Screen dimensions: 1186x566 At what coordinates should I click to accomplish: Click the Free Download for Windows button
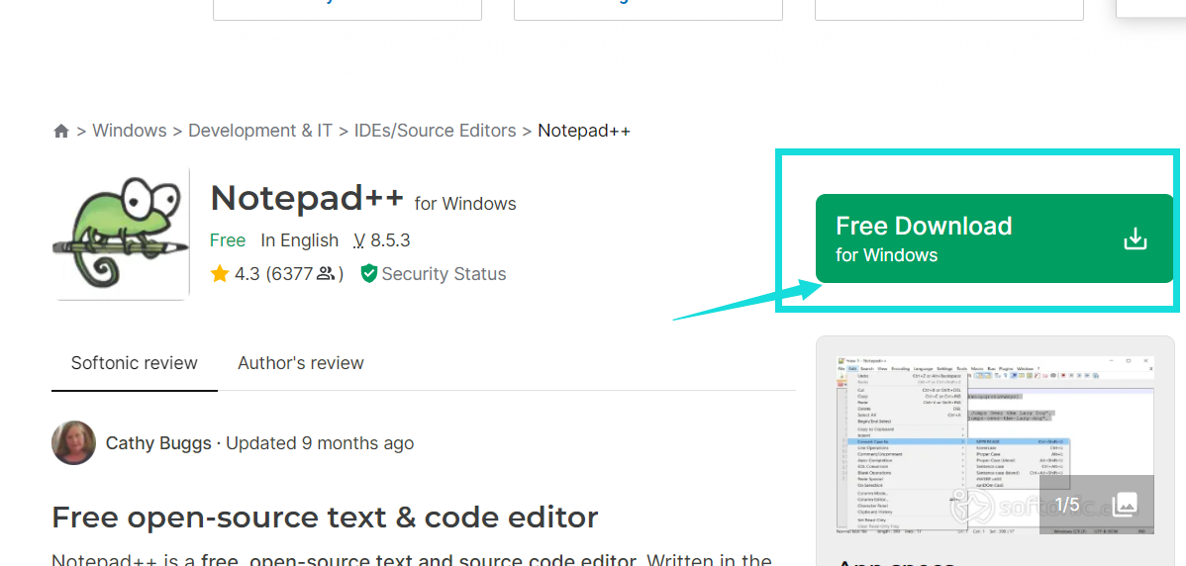994,238
